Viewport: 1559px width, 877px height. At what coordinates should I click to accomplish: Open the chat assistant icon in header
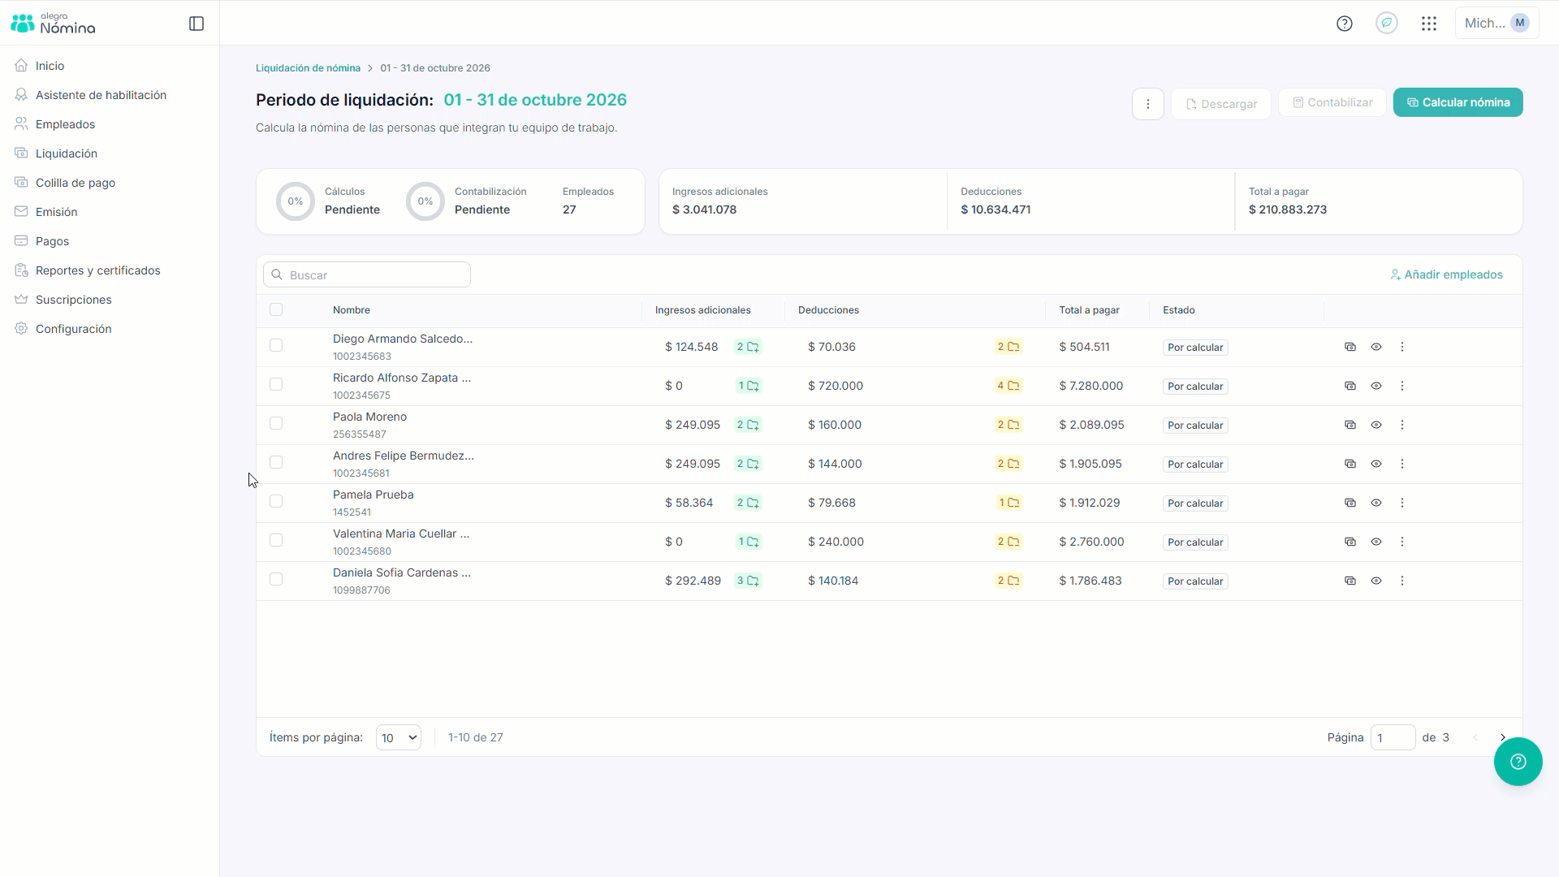[1387, 23]
